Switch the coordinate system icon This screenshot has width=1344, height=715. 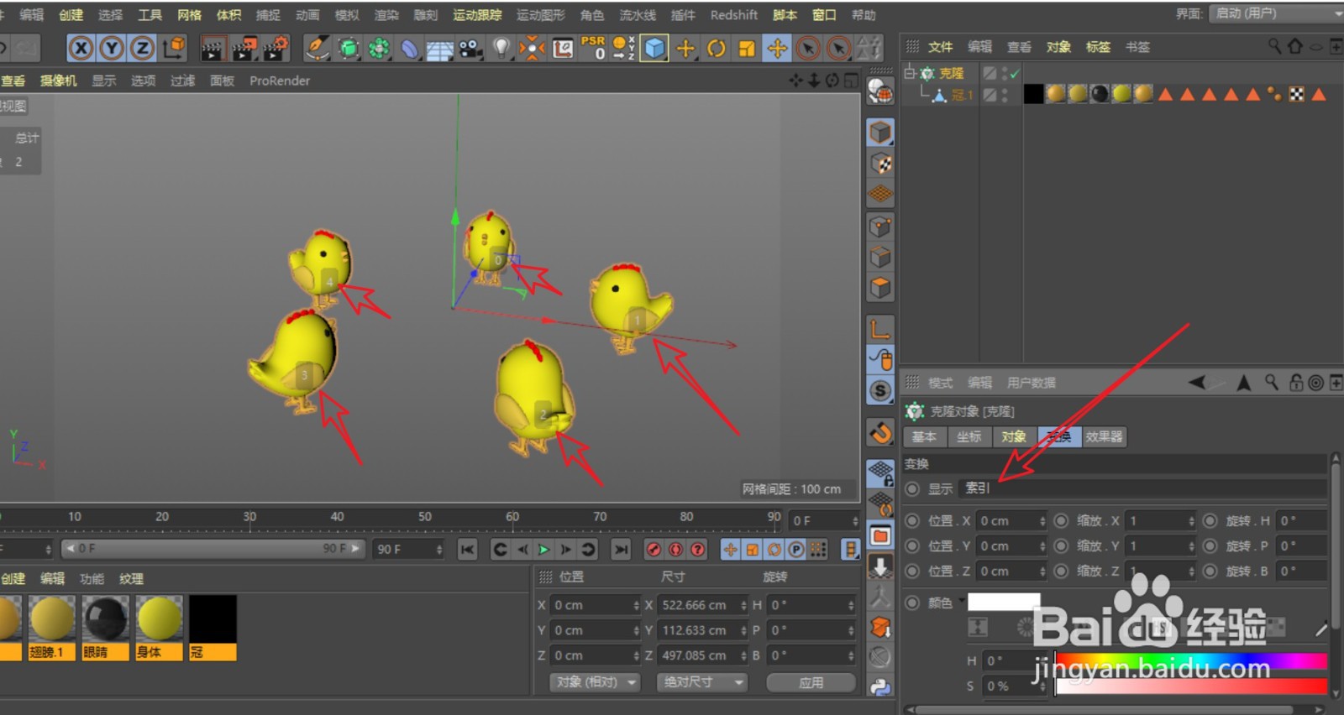[174, 48]
